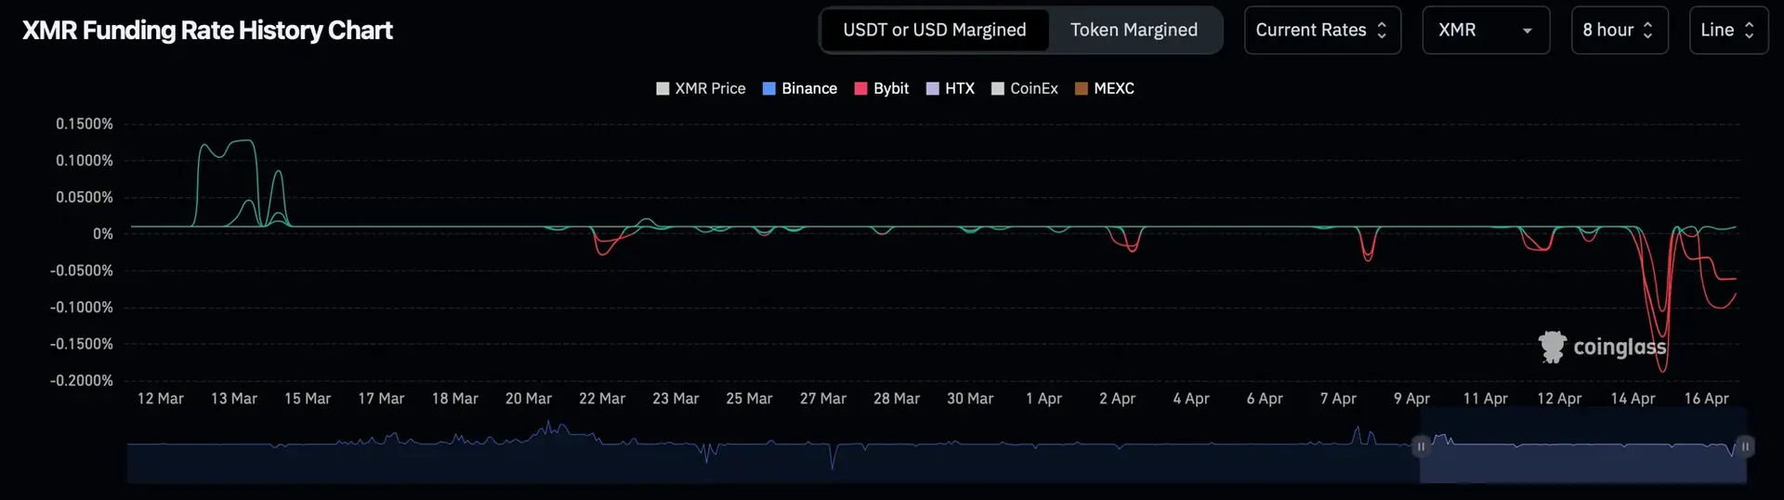Open the 8 hour interval dropdown
1784x500 pixels.
[x=1619, y=30]
